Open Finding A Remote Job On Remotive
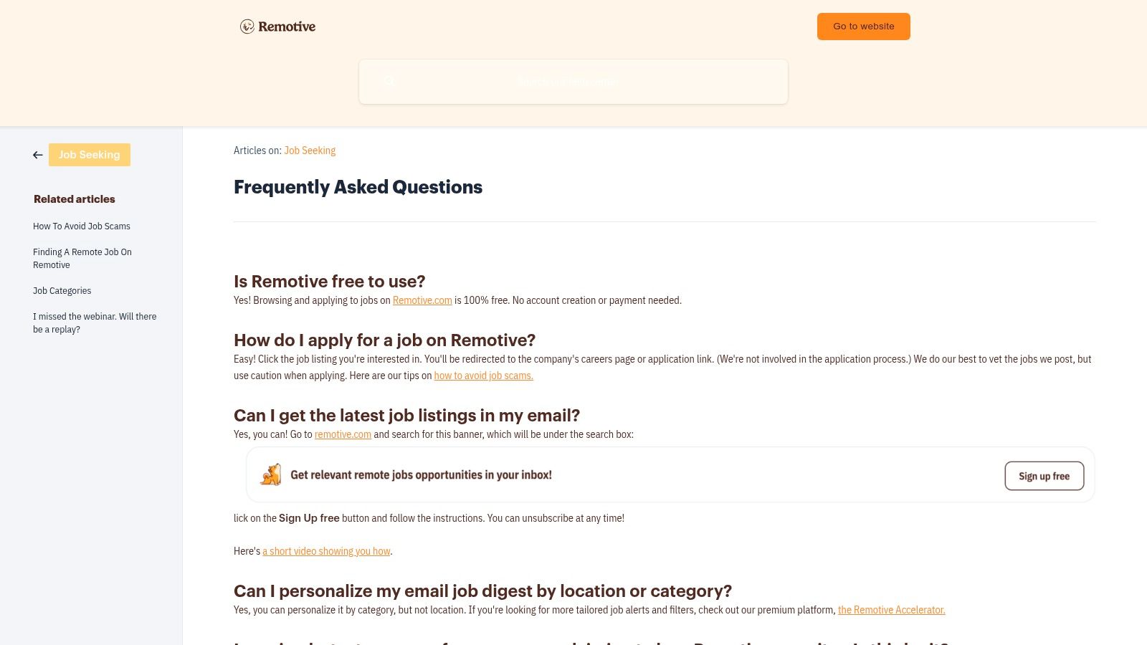1147x645 pixels. click(82, 259)
